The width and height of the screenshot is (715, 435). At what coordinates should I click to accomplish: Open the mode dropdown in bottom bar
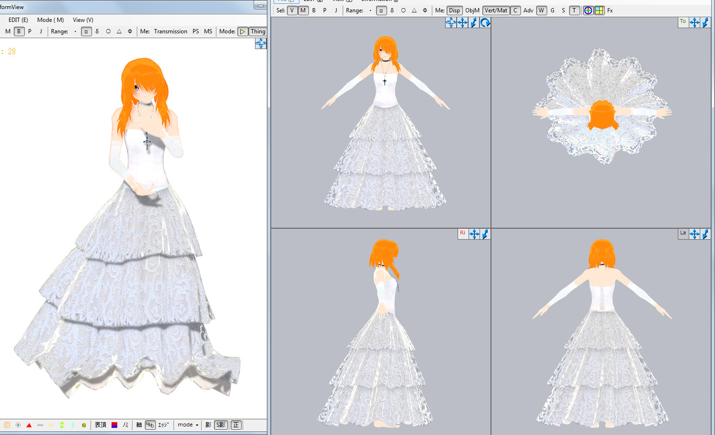[188, 425]
